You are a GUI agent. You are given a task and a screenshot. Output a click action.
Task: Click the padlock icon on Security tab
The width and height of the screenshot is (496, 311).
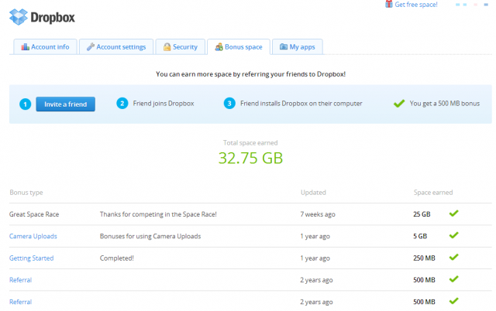click(167, 46)
